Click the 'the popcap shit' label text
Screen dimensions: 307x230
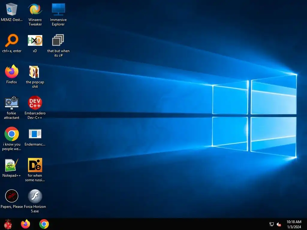pyautogui.click(x=35, y=84)
